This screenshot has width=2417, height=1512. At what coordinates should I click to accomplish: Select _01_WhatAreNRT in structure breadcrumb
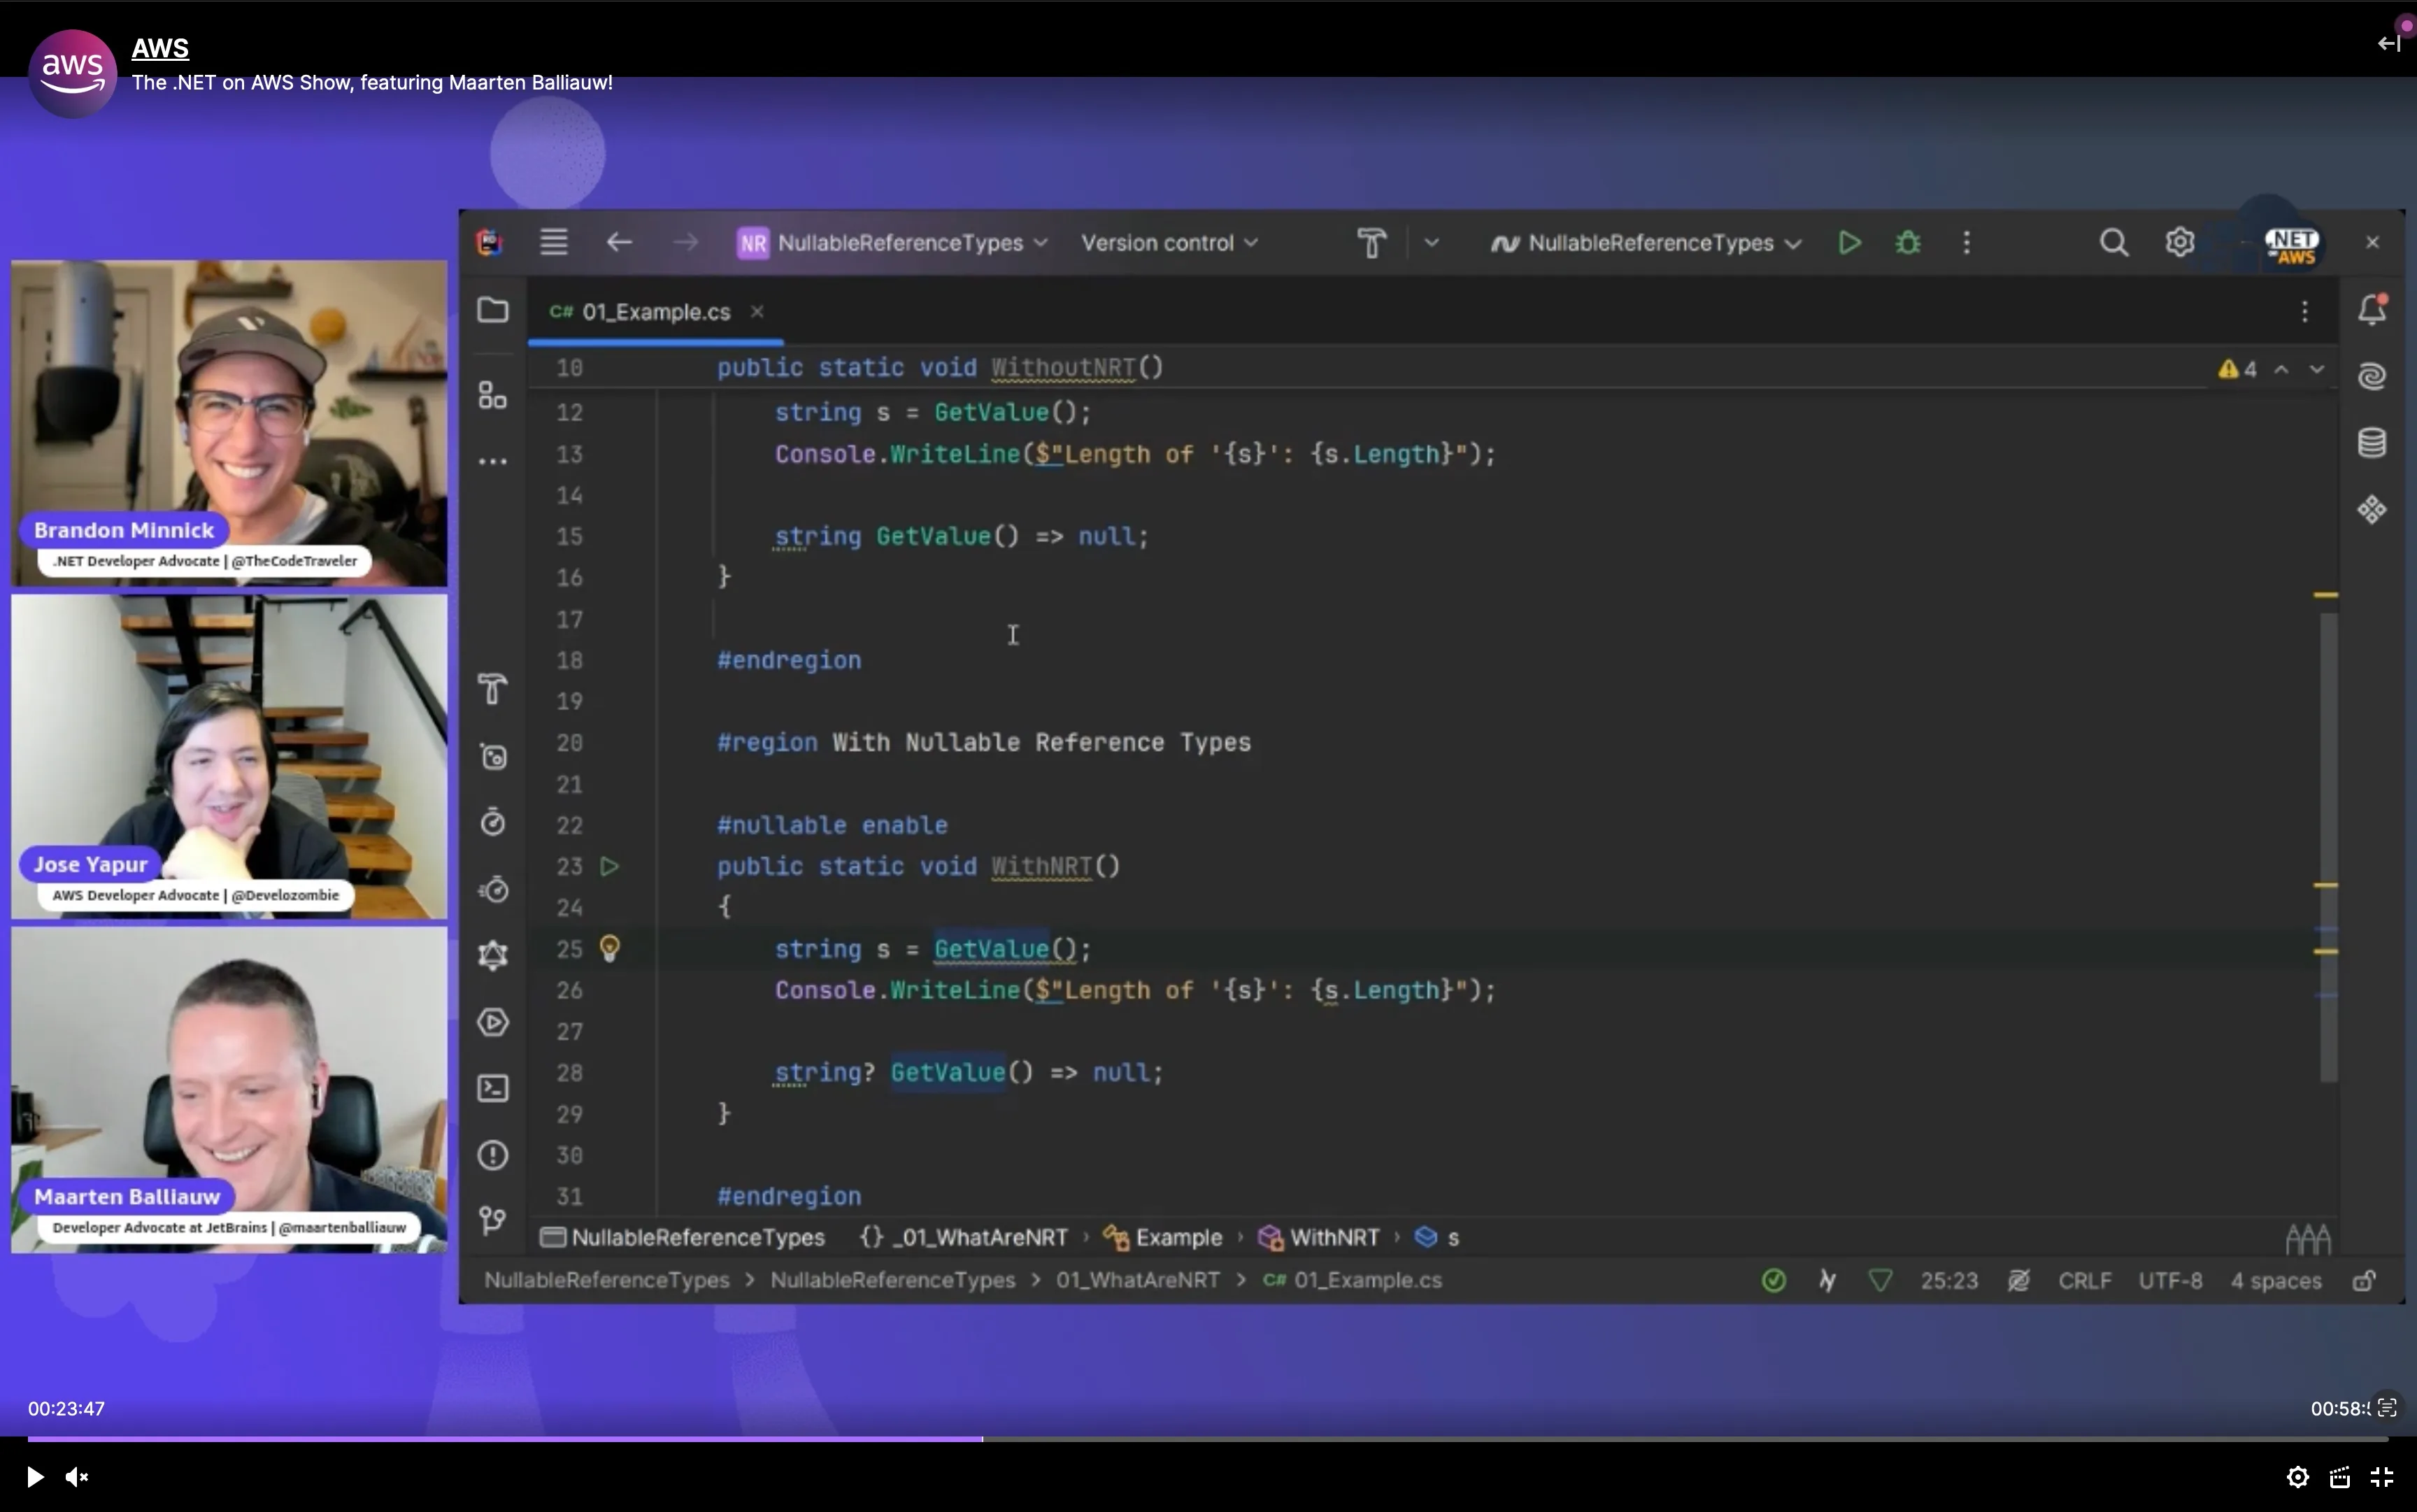tap(964, 1237)
